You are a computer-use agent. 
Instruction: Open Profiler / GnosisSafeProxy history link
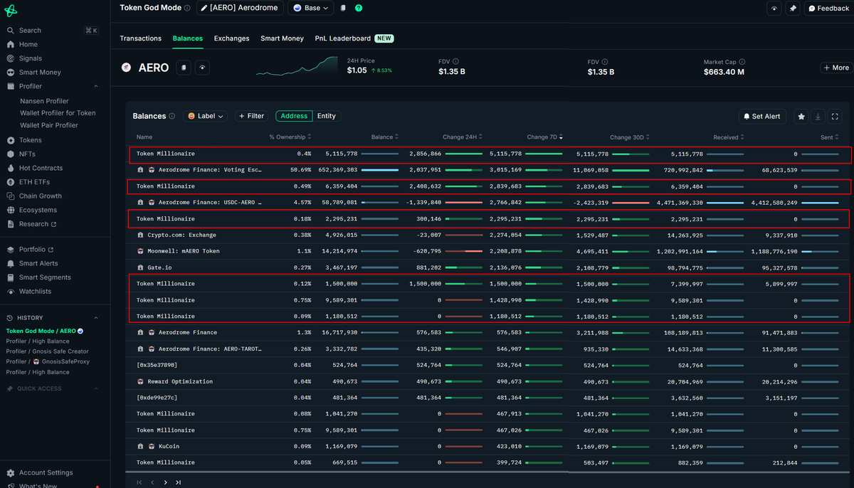pos(48,361)
